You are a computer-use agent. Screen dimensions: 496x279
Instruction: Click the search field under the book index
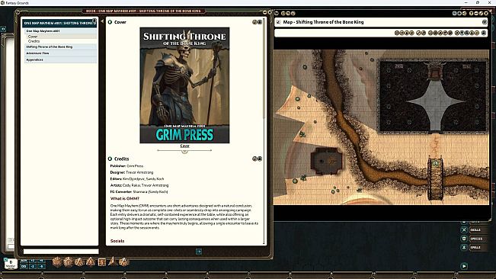[x=61, y=252]
